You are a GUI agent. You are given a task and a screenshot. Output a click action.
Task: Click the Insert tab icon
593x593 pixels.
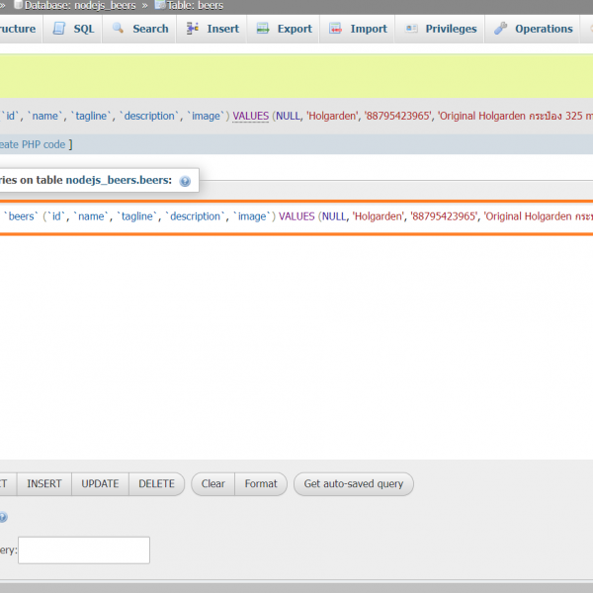pyautogui.click(x=192, y=29)
